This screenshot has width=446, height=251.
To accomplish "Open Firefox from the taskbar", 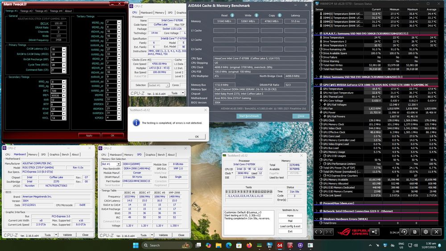I will click(x=249, y=245).
